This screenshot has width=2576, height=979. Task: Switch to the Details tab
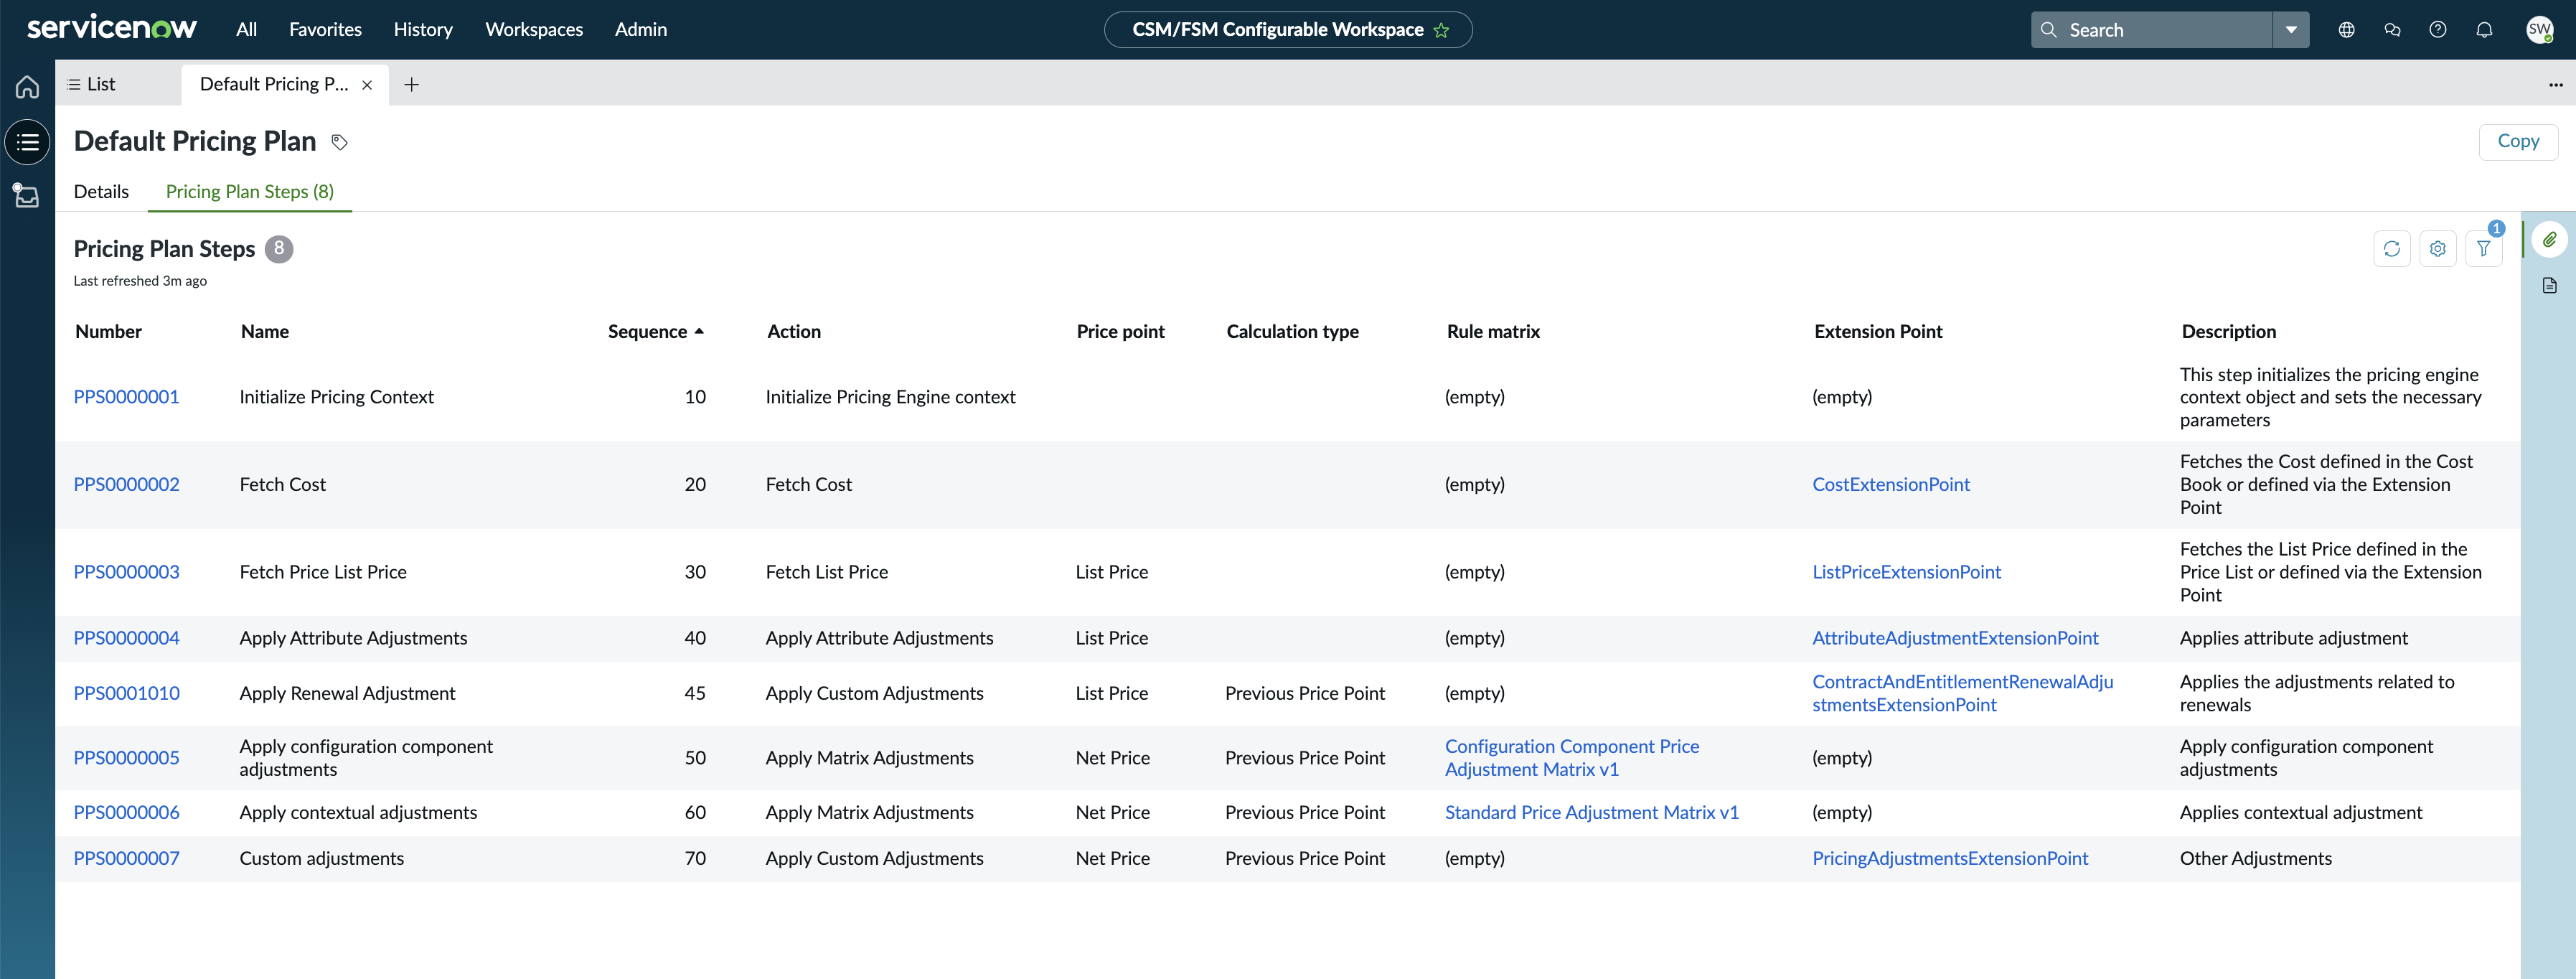tap(101, 192)
